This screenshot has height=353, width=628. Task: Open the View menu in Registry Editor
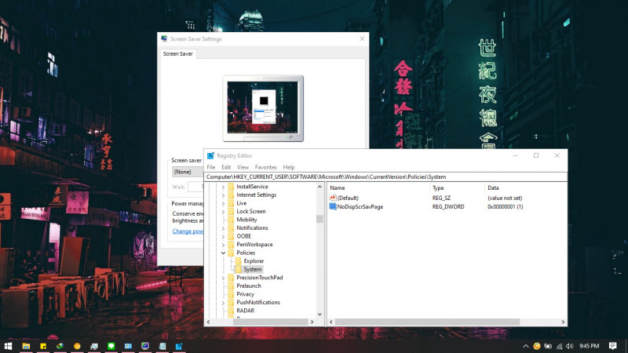click(x=243, y=167)
